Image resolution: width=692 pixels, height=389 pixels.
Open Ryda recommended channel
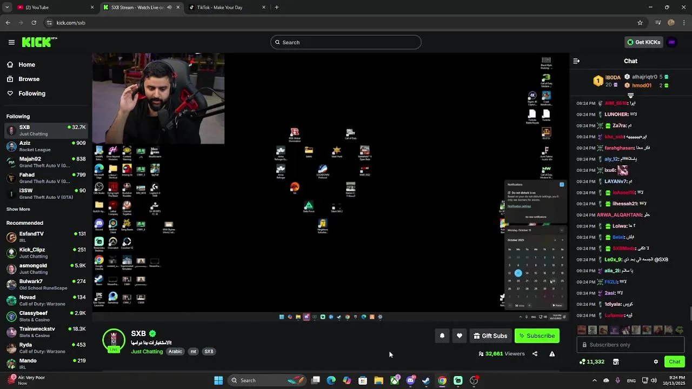pyautogui.click(x=46, y=347)
